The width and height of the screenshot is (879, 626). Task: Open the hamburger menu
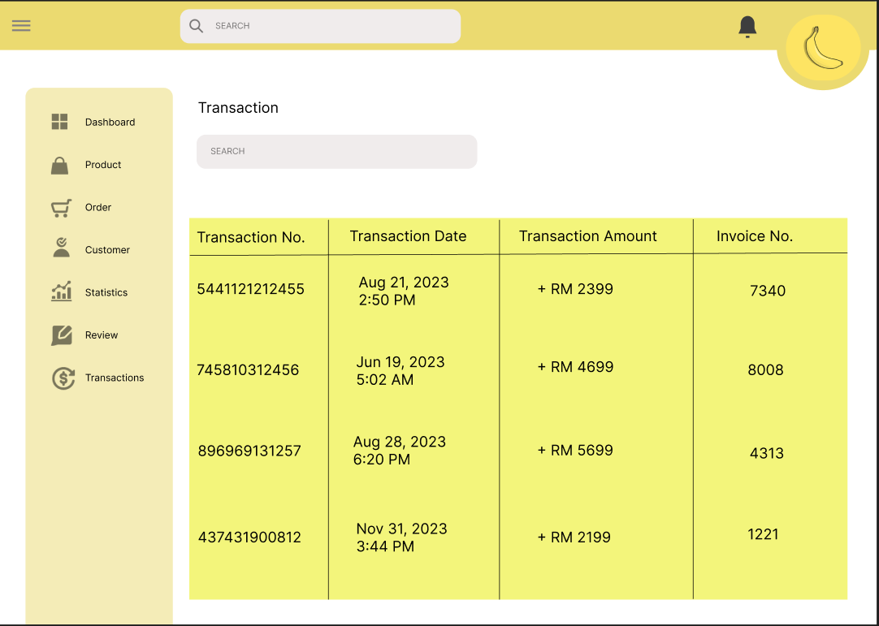tap(21, 25)
